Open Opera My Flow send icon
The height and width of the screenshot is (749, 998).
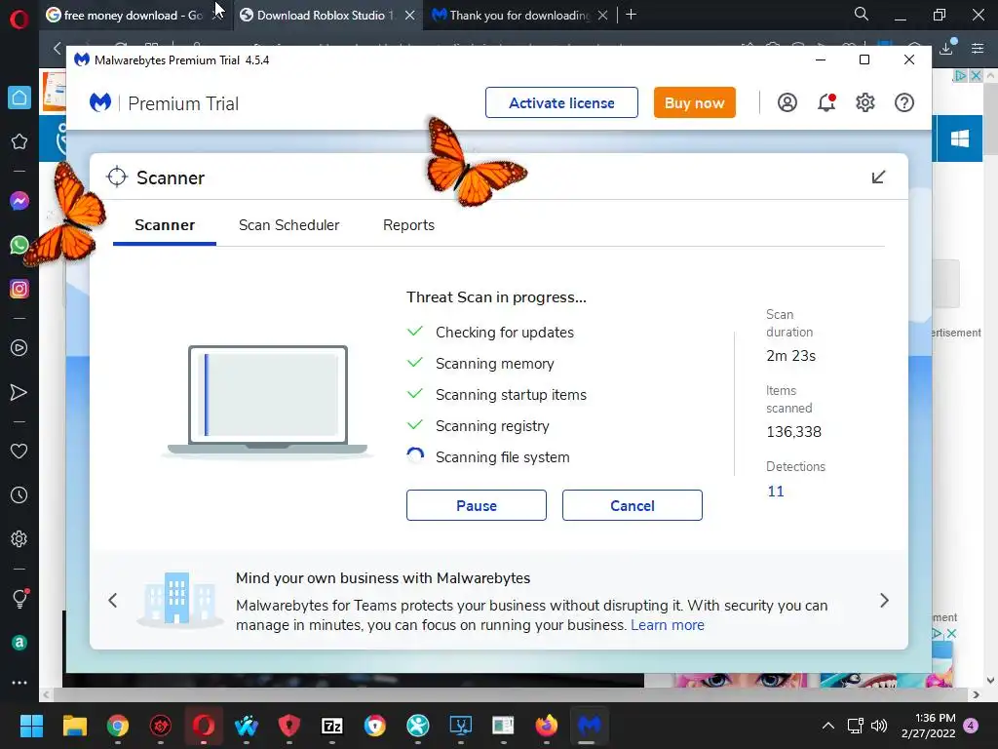(x=19, y=392)
